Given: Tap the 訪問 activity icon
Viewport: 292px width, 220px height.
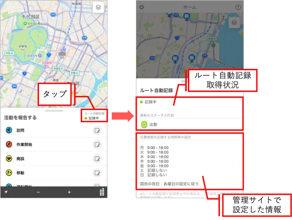Looking at the screenshot, I should click(x=9, y=130).
